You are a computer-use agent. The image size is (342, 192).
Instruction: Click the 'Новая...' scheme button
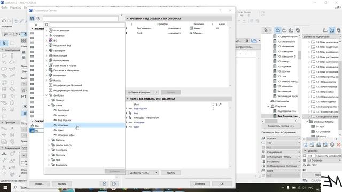(x=40, y=184)
